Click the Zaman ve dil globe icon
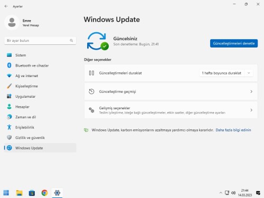This screenshot has height=198, width=264. tap(9, 117)
